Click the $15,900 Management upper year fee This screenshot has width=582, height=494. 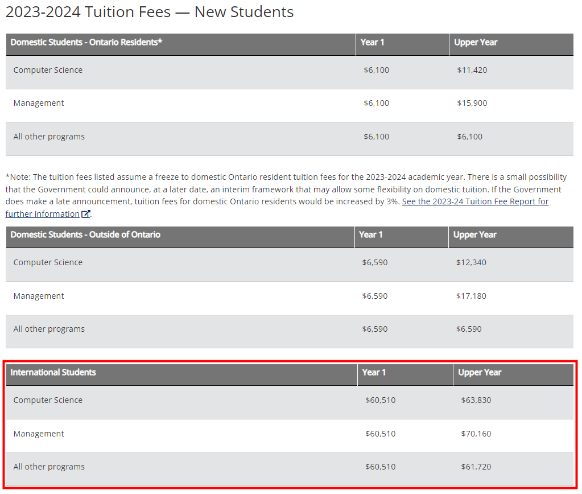(x=472, y=103)
